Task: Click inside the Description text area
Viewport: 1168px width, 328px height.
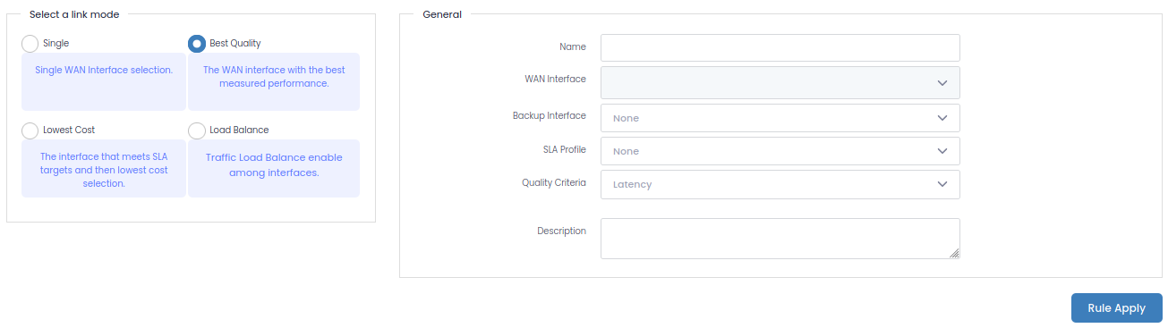Action: (x=780, y=239)
